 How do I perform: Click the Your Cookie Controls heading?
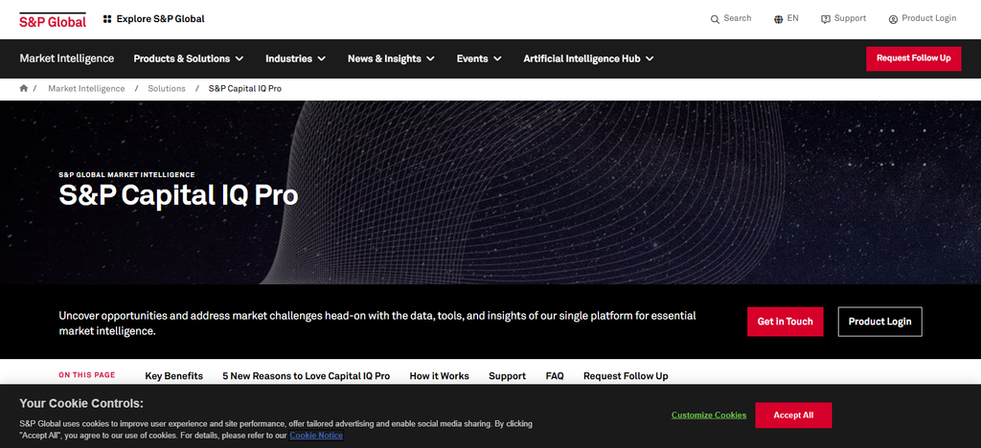point(81,403)
